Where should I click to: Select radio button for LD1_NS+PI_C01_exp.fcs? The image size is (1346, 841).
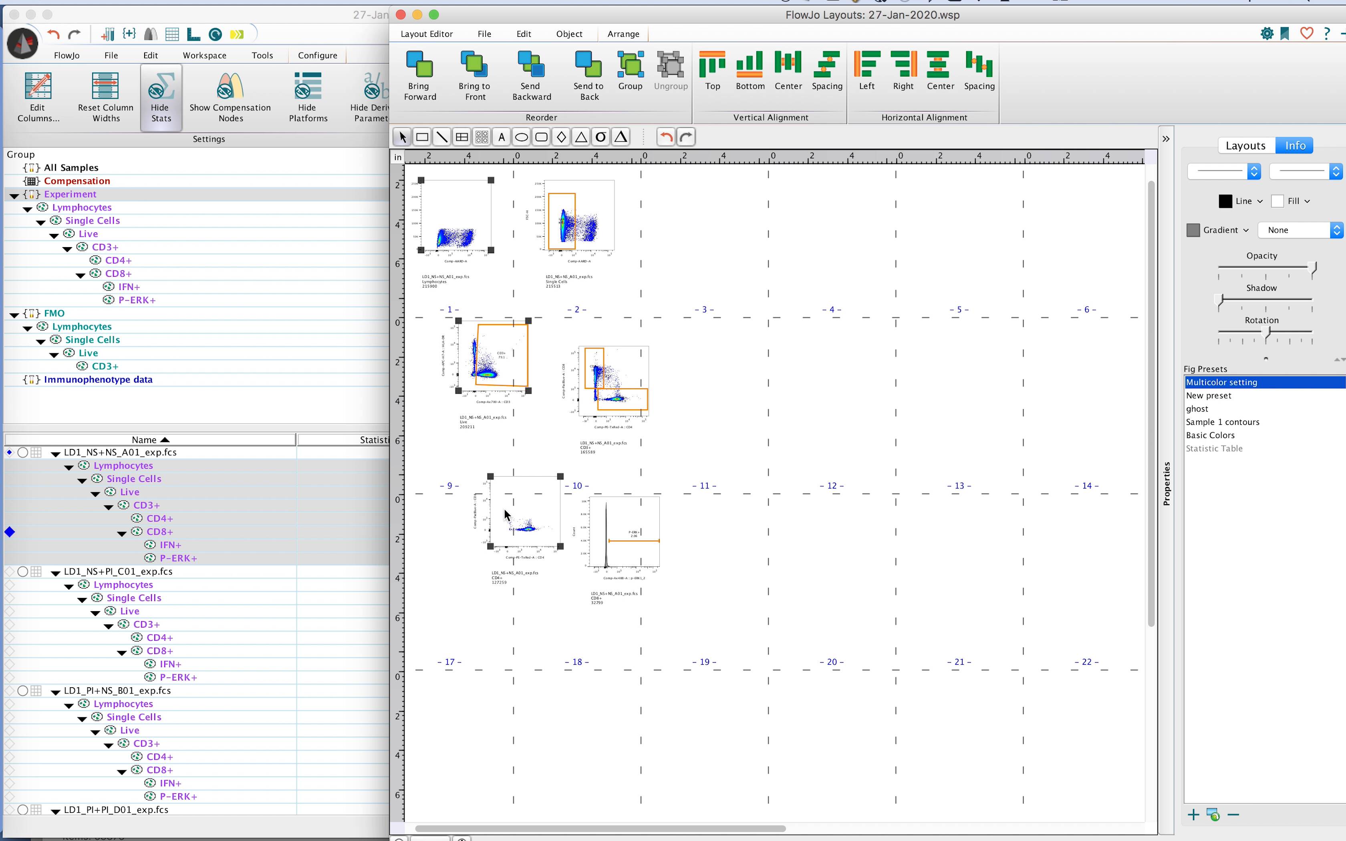pos(23,572)
